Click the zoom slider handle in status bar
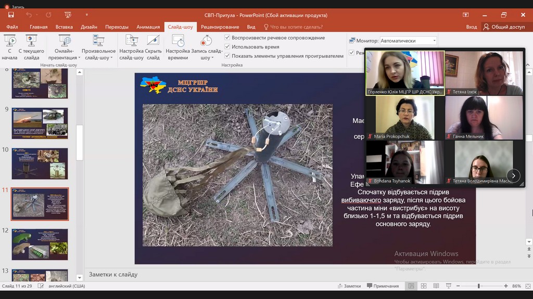 [478, 286]
